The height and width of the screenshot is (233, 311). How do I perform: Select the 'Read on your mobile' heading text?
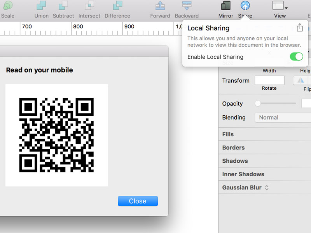point(40,70)
